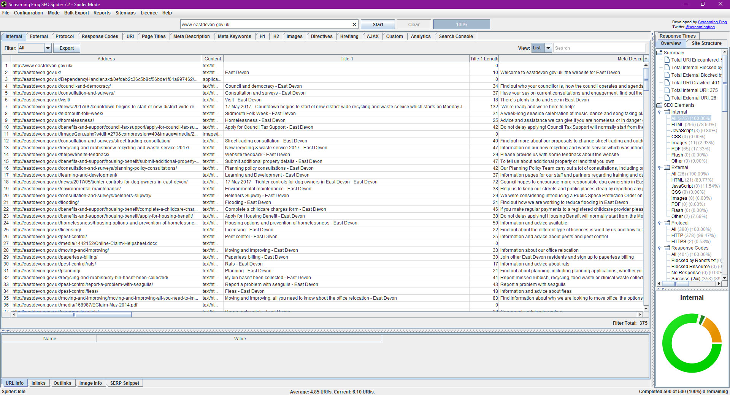The width and height of the screenshot is (730, 395).
Task: Click the Screaming Frog app icon in title bar
Action: point(4,4)
